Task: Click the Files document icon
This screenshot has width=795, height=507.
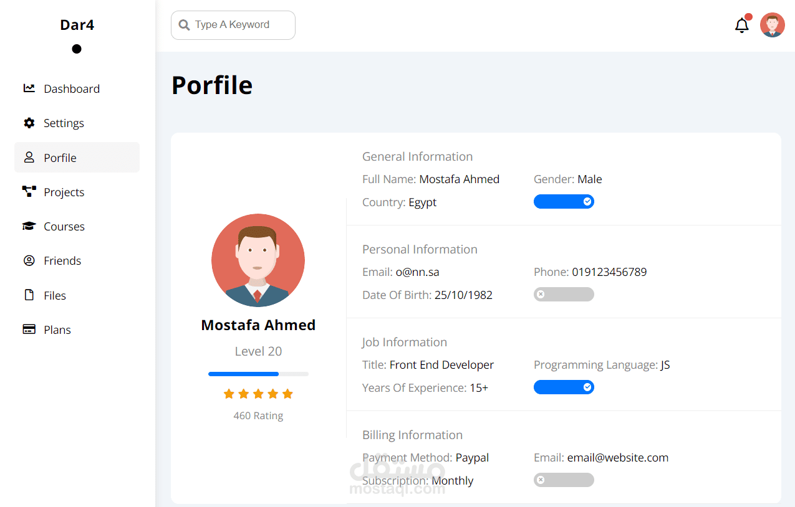Action: pyautogui.click(x=29, y=295)
